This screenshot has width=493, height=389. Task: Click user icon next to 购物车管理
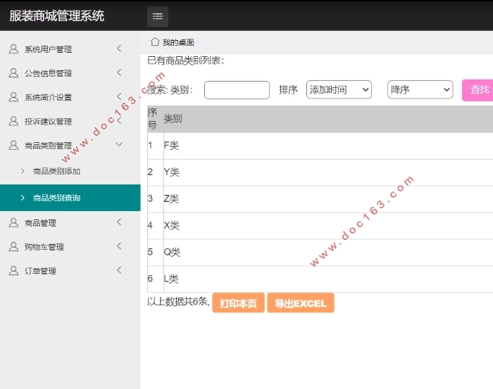(13, 247)
